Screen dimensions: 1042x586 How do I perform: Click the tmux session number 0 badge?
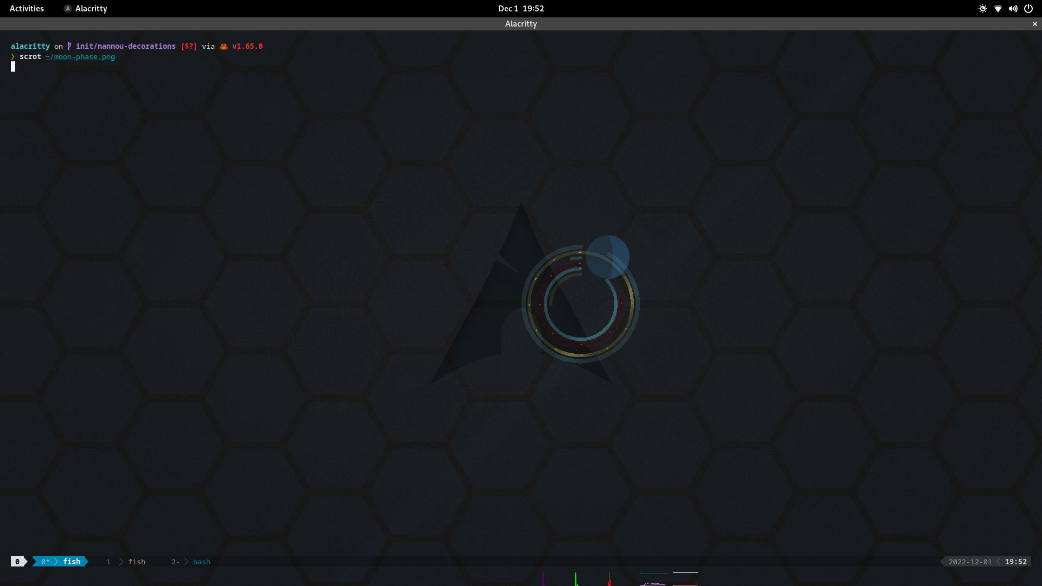click(17, 562)
